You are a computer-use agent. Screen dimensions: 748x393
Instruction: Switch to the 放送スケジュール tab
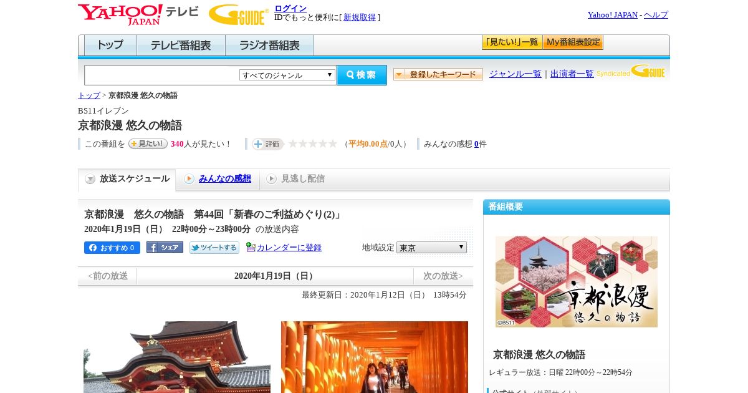pyautogui.click(x=127, y=179)
